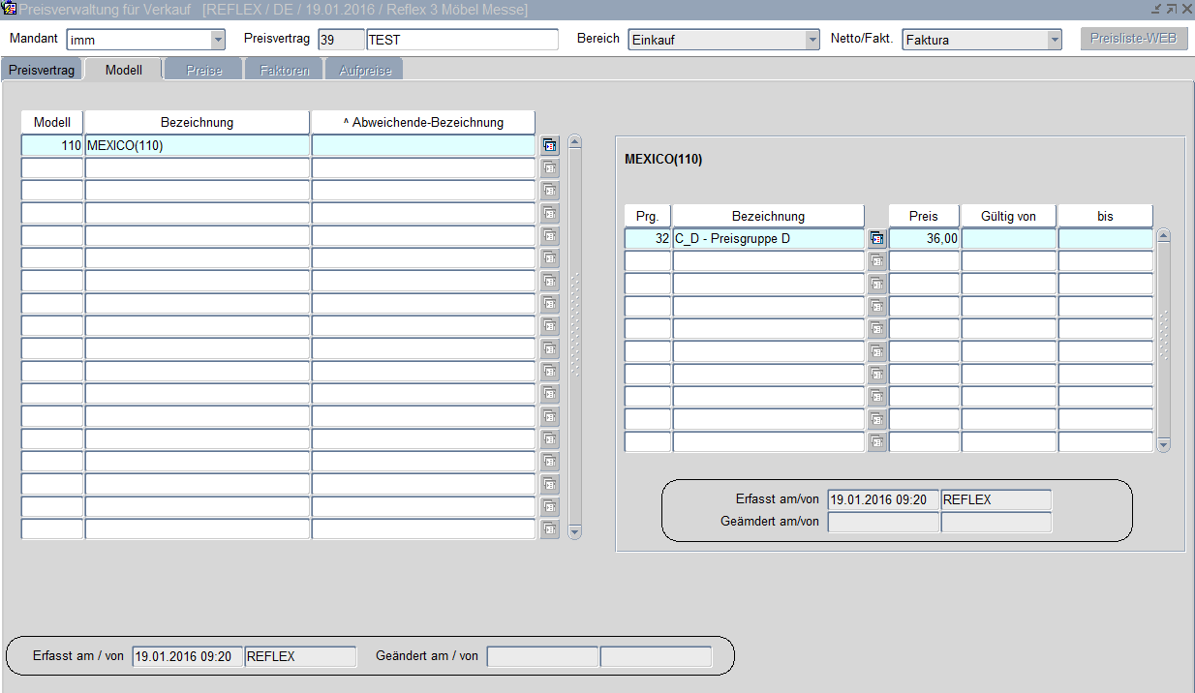The width and height of the screenshot is (1195, 693).
Task: Expand the Bereich dropdown showing Einkauf
Action: pos(812,40)
